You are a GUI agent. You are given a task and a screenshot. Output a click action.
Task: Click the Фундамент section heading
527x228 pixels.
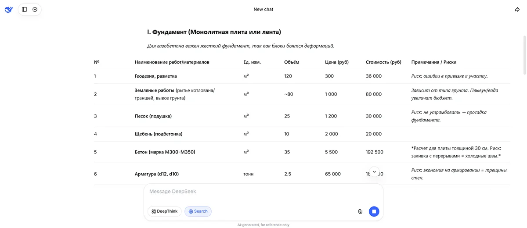click(214, 32)
